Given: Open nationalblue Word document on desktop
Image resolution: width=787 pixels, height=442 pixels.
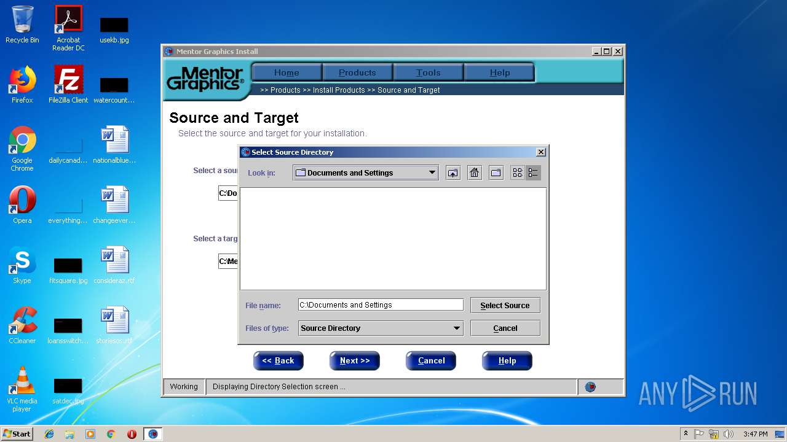Looking at the screenshot, I should point(114,145).
